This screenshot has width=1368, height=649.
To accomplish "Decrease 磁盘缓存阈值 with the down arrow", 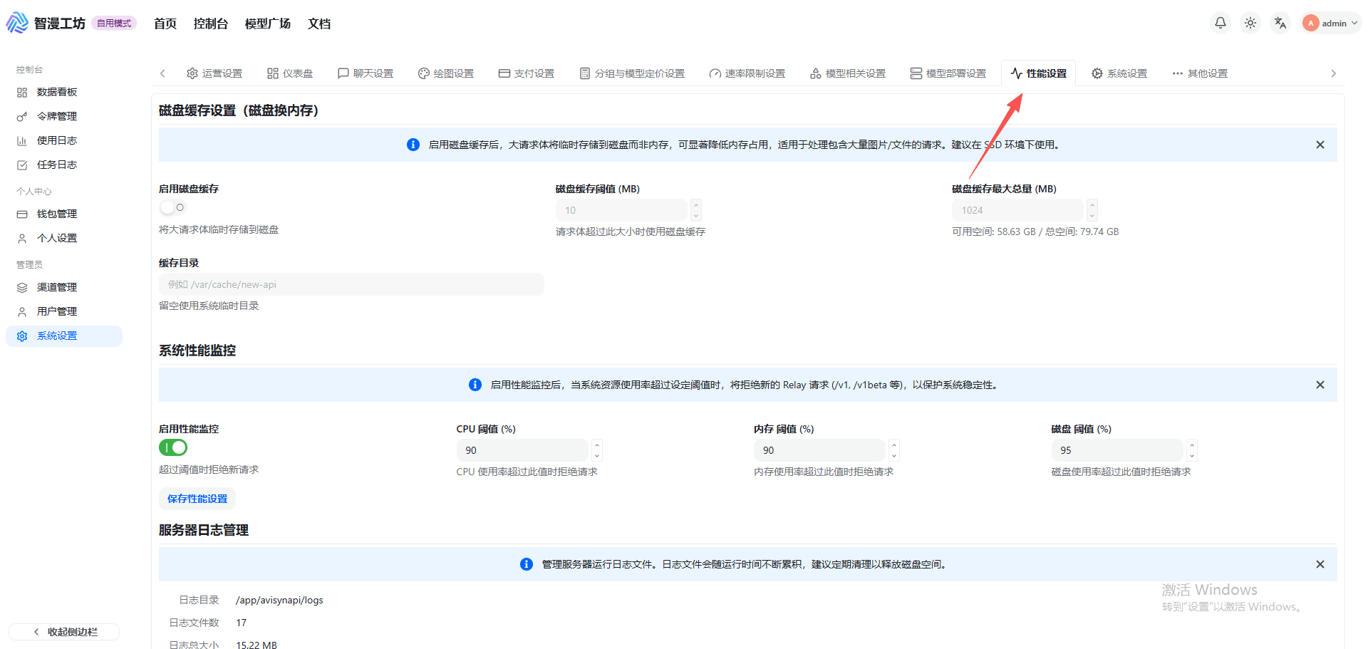I will pos(696,215).
